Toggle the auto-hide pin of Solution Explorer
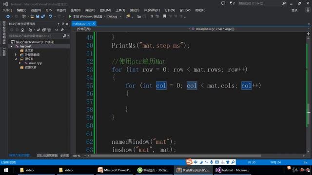The image size is (312, 175). 63,24
